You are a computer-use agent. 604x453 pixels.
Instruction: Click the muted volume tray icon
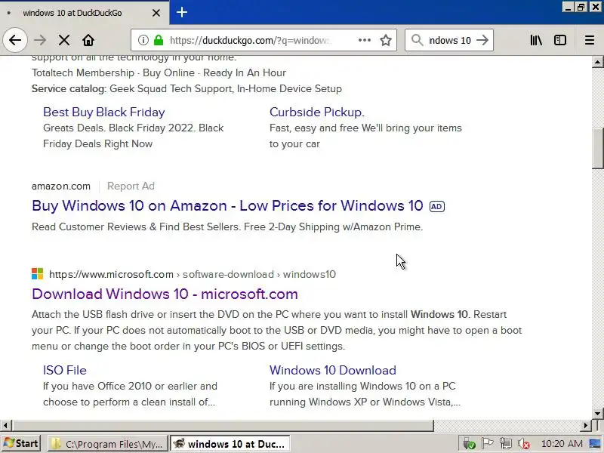point(524,444)
